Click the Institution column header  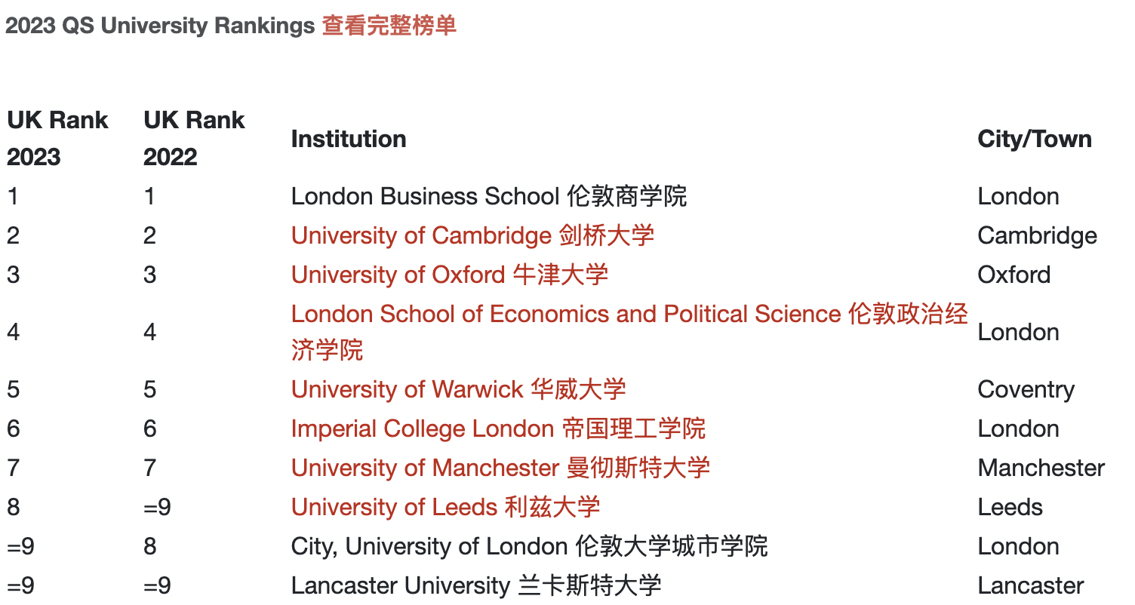click(349, 139)
